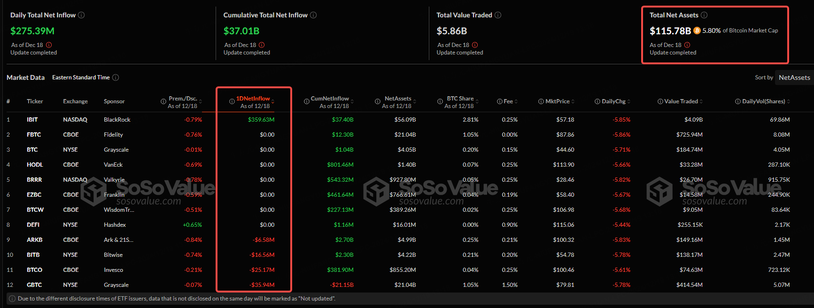This screenshot has height=308, width=814.
Task: Open the BITB ticker row
Action: 407,255
